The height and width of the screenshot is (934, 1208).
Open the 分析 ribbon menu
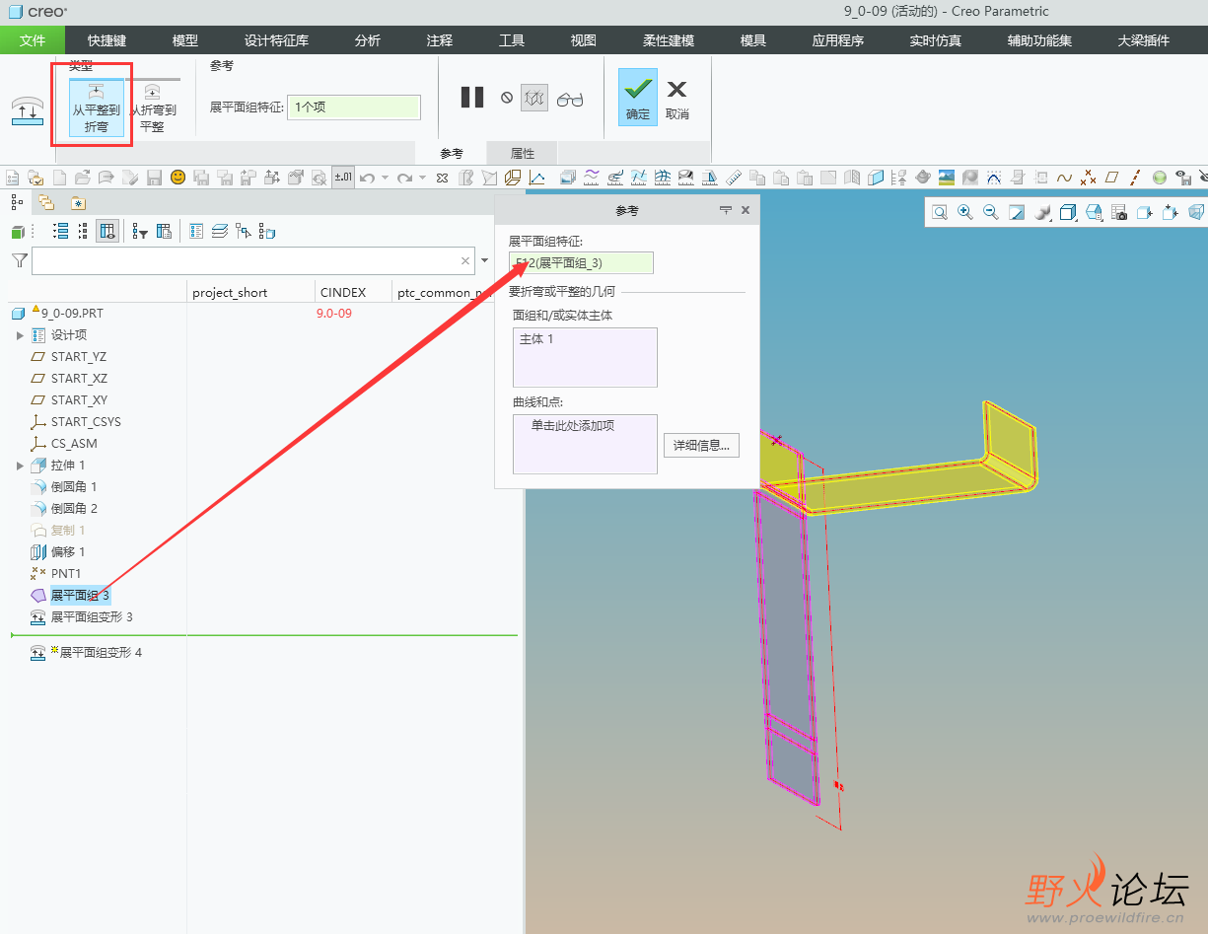pyautogui.click(x=367, y=40)
